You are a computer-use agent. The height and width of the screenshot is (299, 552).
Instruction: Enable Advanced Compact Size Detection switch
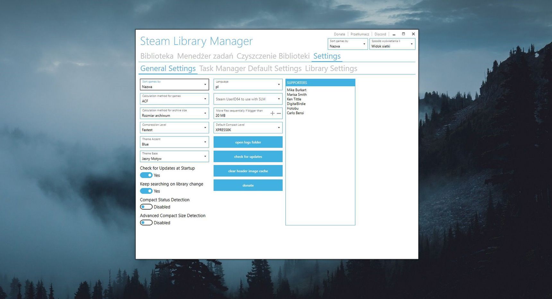click(x=146, y=223)
